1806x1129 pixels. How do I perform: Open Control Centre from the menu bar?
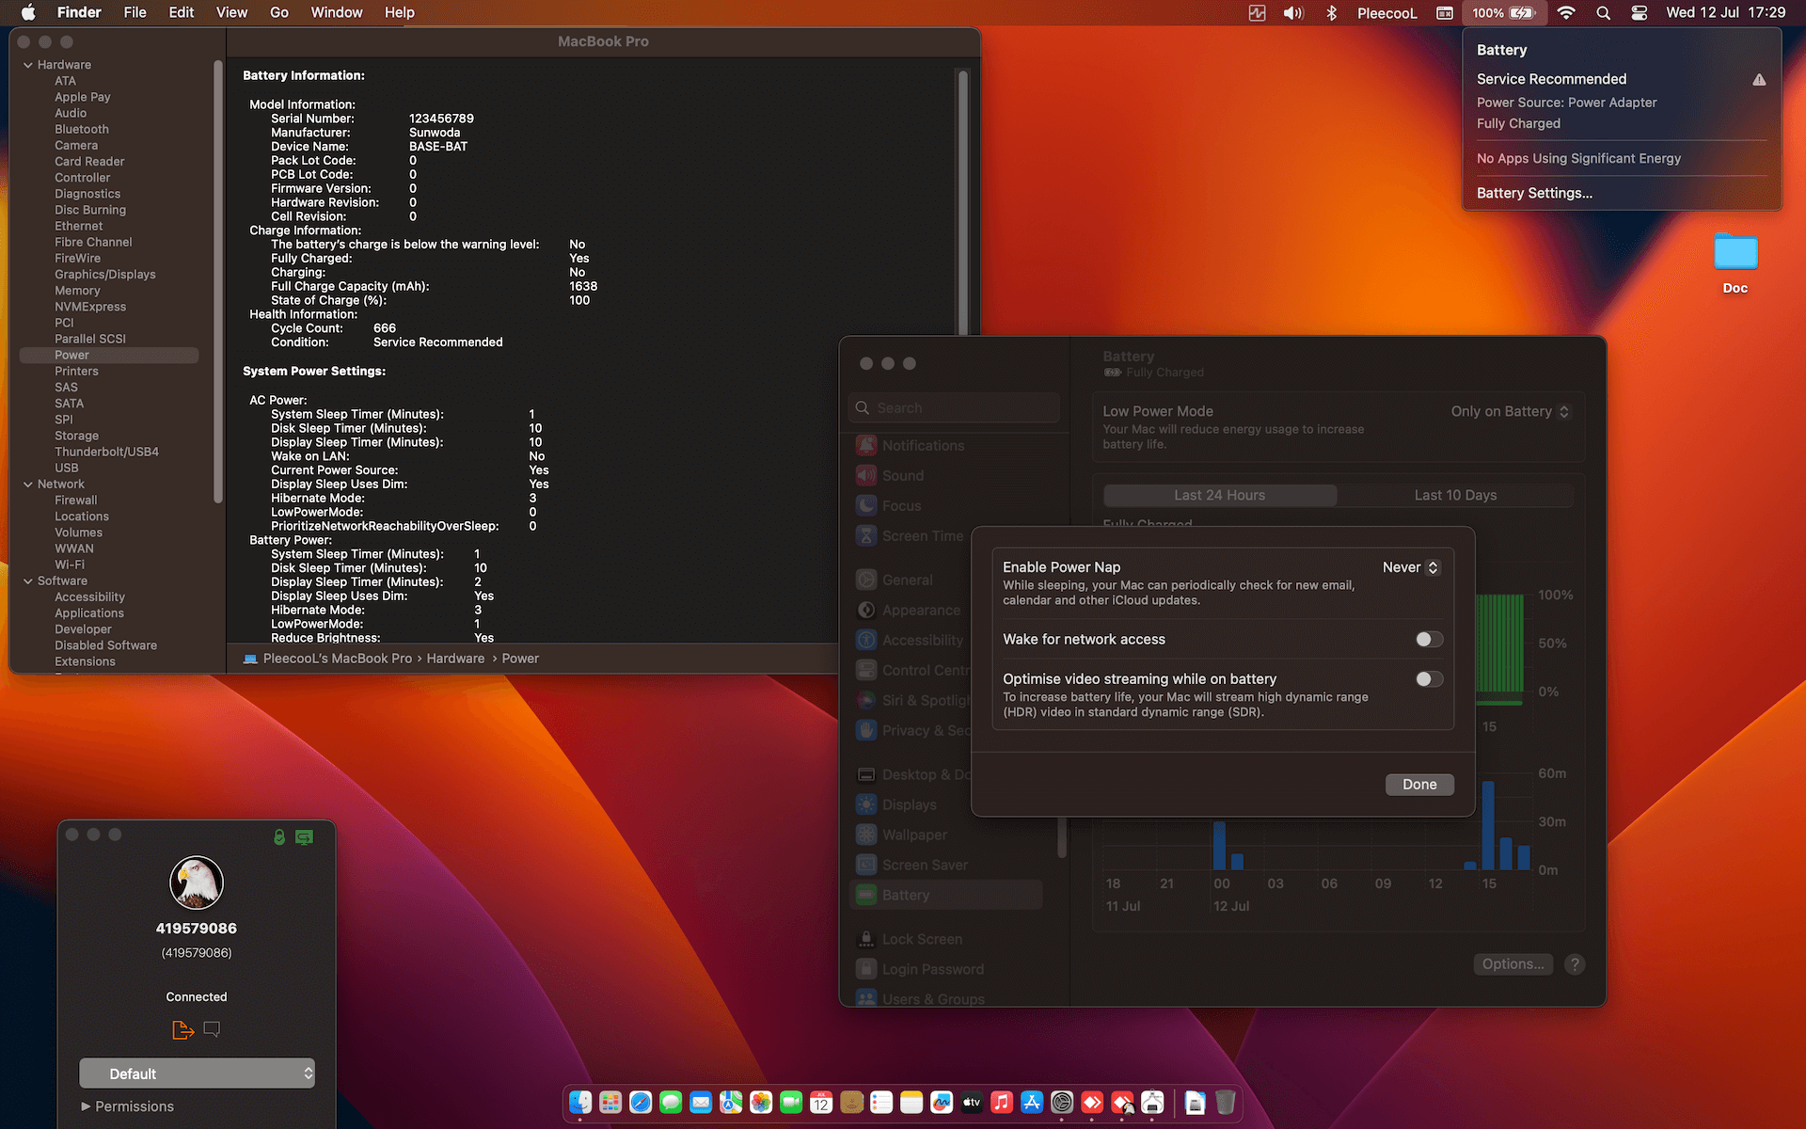pyautogui.click(x=1639, y=13)
